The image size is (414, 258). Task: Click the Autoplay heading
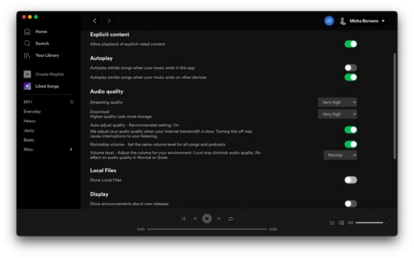[101, 58]
